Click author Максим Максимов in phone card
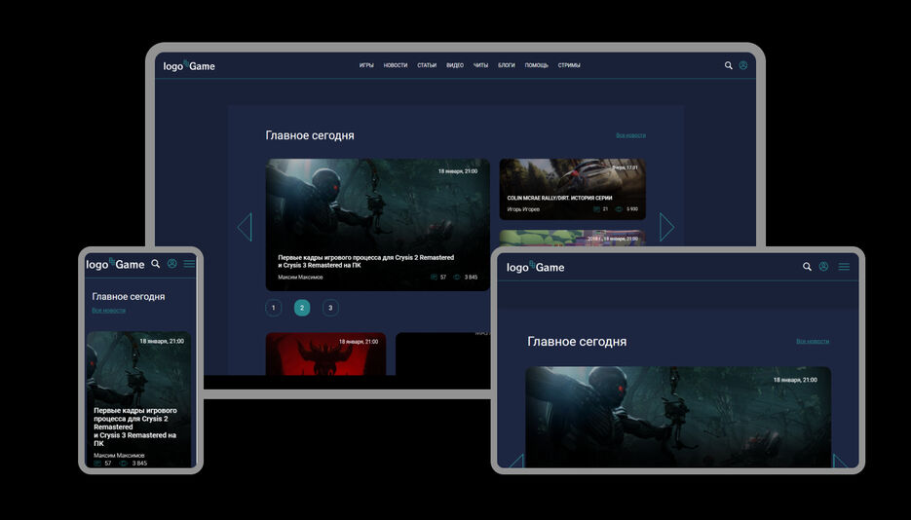Screen dimensions: 911x520 click(x=119, y=456)
